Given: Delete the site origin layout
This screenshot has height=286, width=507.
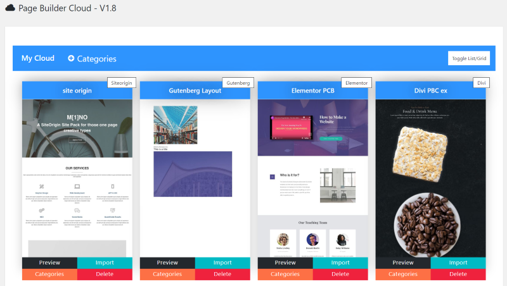Looking at the screenshot, I should (105, 274).
